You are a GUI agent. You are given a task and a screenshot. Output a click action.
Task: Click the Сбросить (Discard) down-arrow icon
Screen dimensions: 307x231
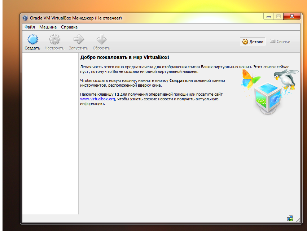101,39
